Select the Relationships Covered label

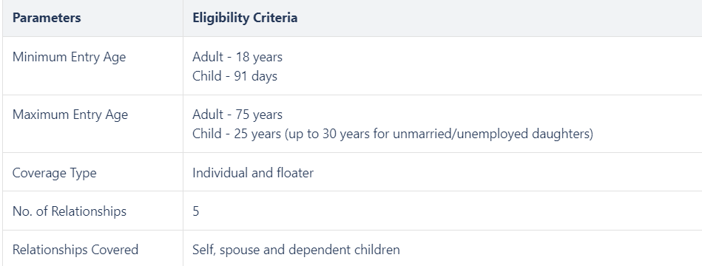(x=75, y=250)
